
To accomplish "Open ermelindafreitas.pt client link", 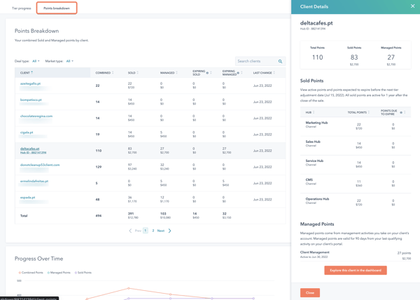I will point(34,182).
